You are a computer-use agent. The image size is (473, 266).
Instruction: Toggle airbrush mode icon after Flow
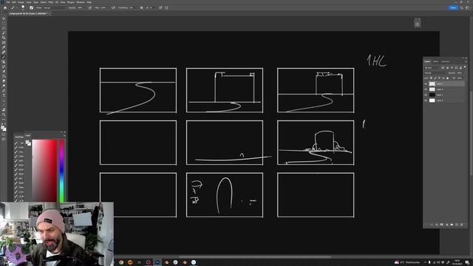click(x=113, y=7)
